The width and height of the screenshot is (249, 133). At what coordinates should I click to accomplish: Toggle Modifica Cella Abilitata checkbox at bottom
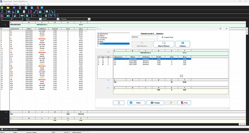(2, 129)
